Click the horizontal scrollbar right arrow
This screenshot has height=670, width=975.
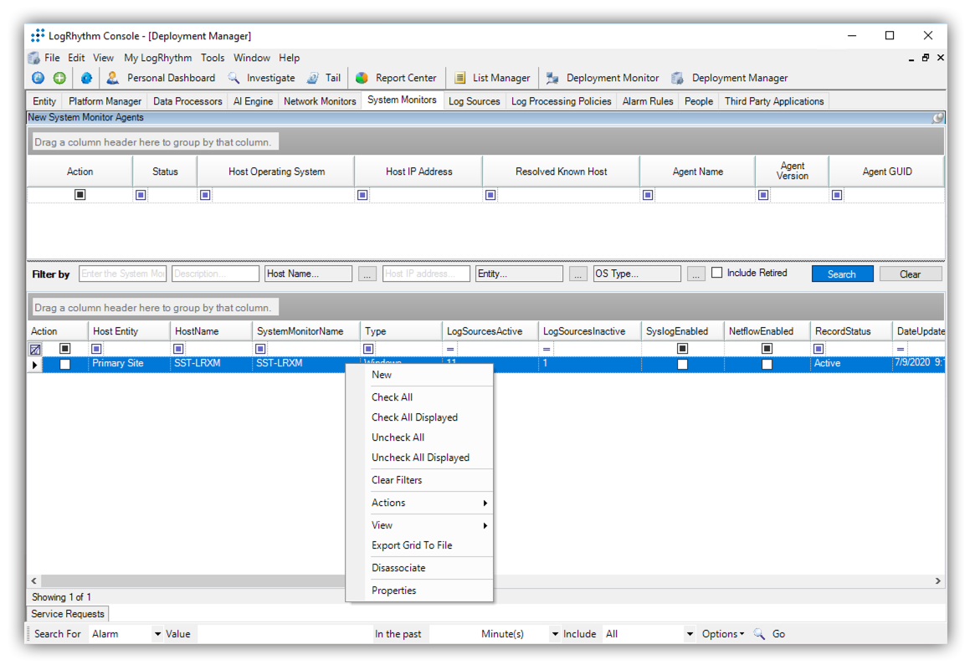coord(937,580)
